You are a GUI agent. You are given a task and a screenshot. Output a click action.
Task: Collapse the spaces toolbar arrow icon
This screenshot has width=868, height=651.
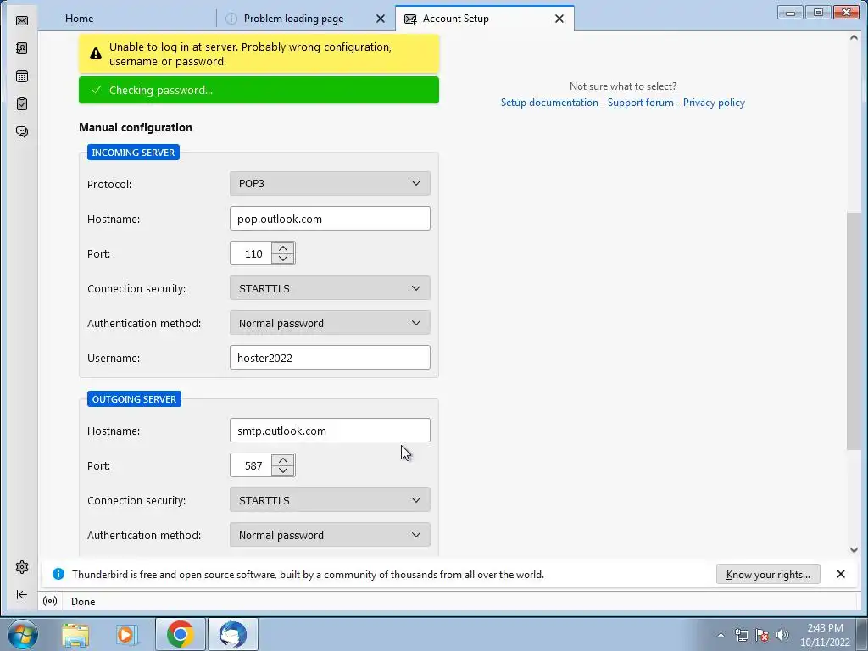21,594
